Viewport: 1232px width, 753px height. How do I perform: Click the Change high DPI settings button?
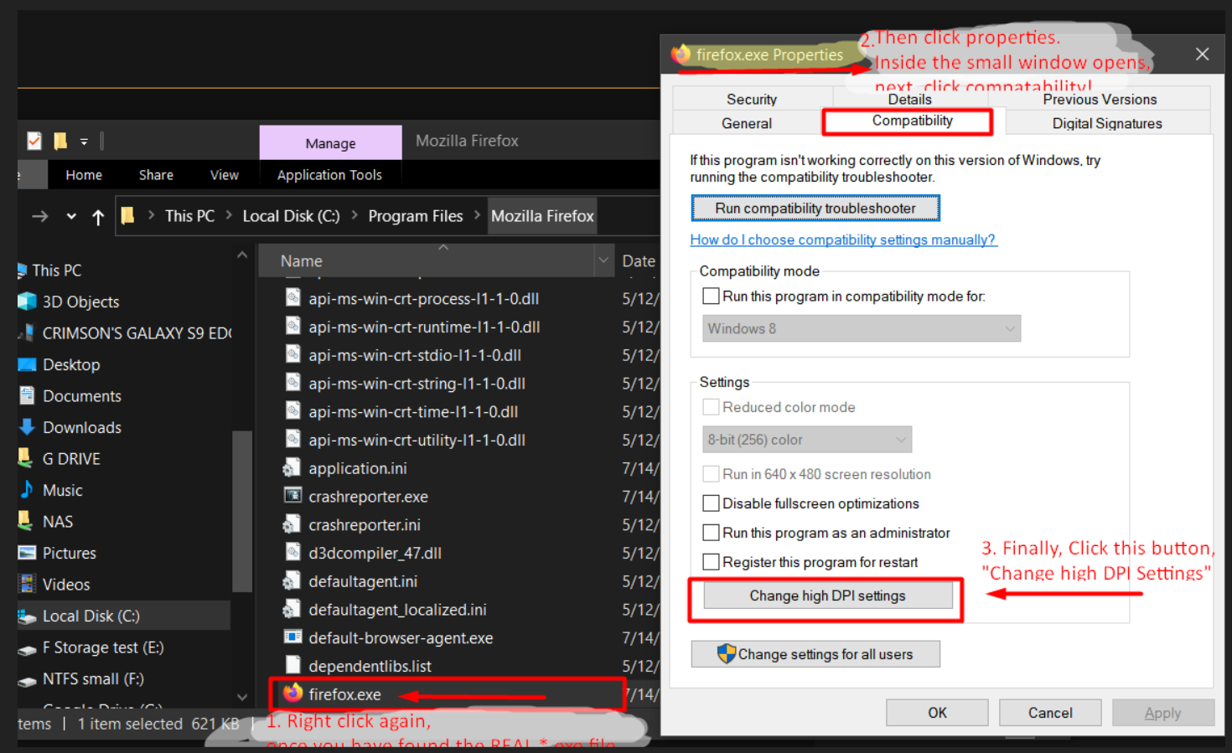tap(827, 596)
